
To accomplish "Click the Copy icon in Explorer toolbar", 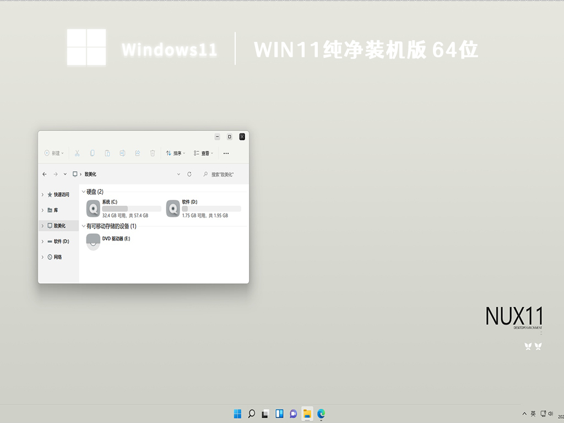I will tap(93, 153).
